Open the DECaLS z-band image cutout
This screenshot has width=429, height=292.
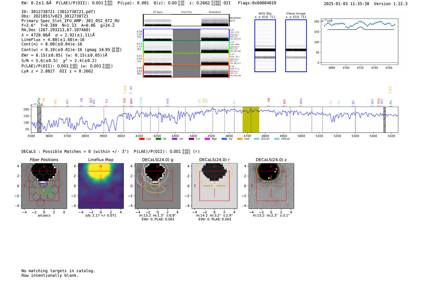tap(271, 186)
